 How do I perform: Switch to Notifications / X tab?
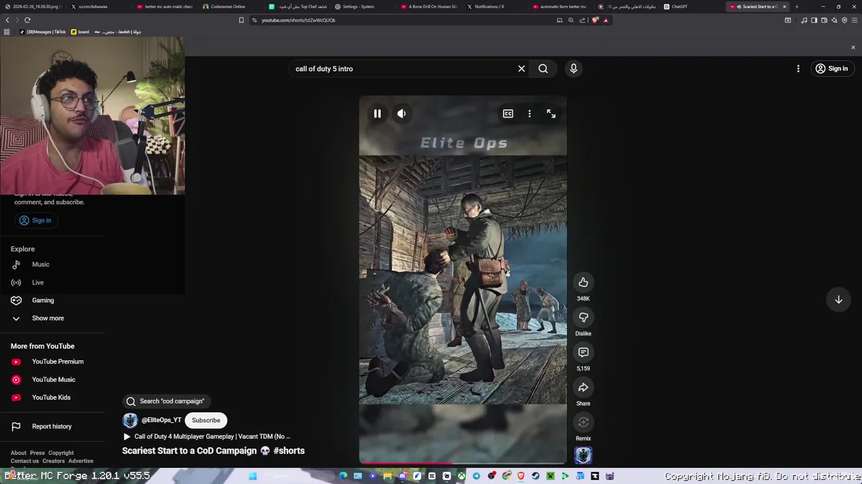point(489,7)
